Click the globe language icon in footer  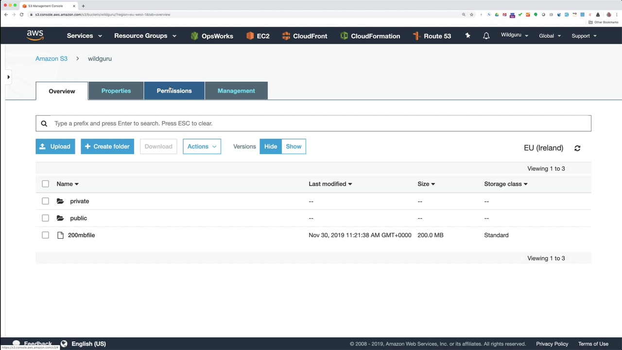point(64,344)
